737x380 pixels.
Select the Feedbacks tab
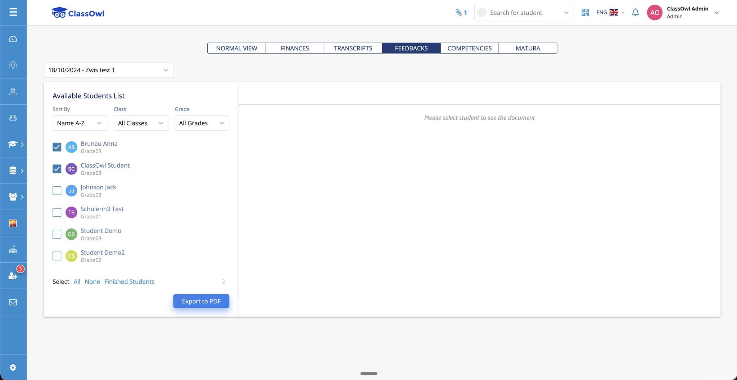[411, 48]
